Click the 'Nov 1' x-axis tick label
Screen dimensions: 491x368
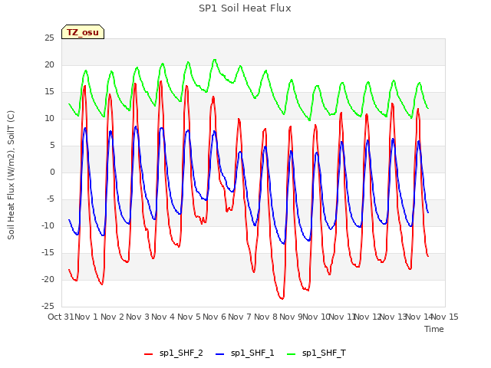click(x=87, y=317)
